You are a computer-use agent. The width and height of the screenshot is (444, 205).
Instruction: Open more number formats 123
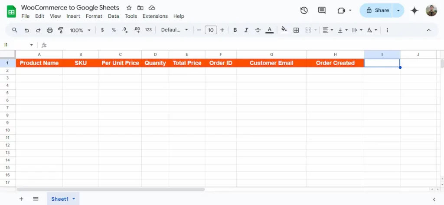click(148, 30)
